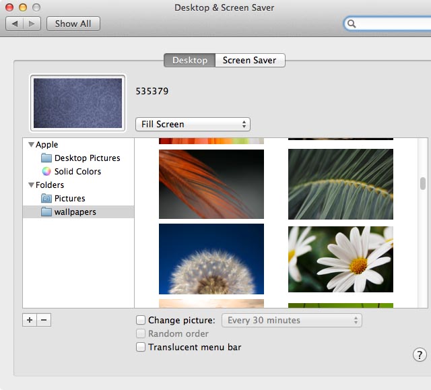Screen dimensions: 431x390
Task: Select the Solid Colors color wheel icon
Action: (x=46, y=172)
